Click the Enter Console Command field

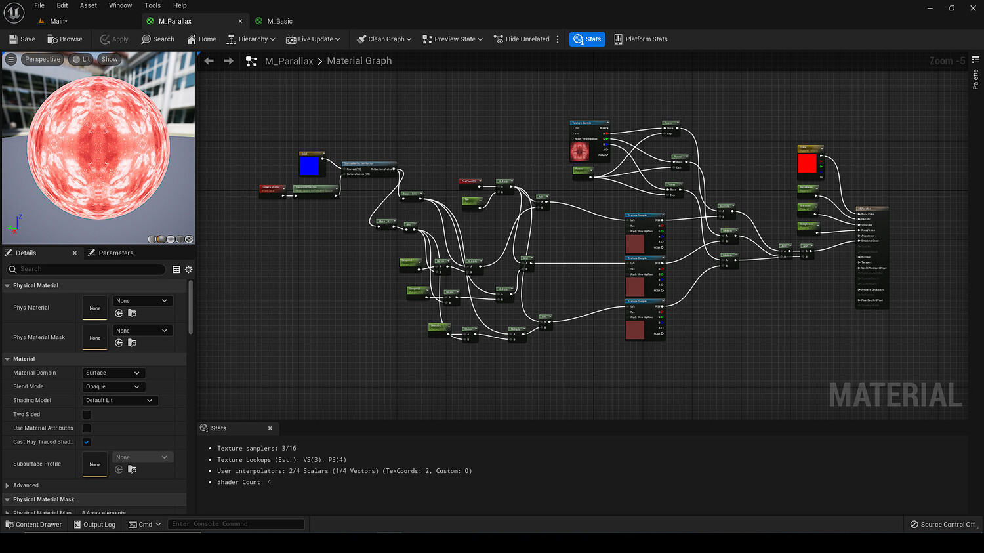236,524
